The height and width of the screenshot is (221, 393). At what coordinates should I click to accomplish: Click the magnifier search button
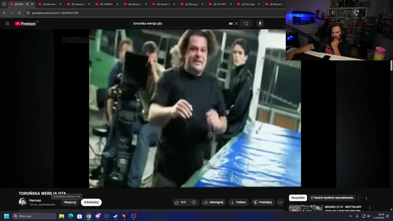[x=246, y=24]
